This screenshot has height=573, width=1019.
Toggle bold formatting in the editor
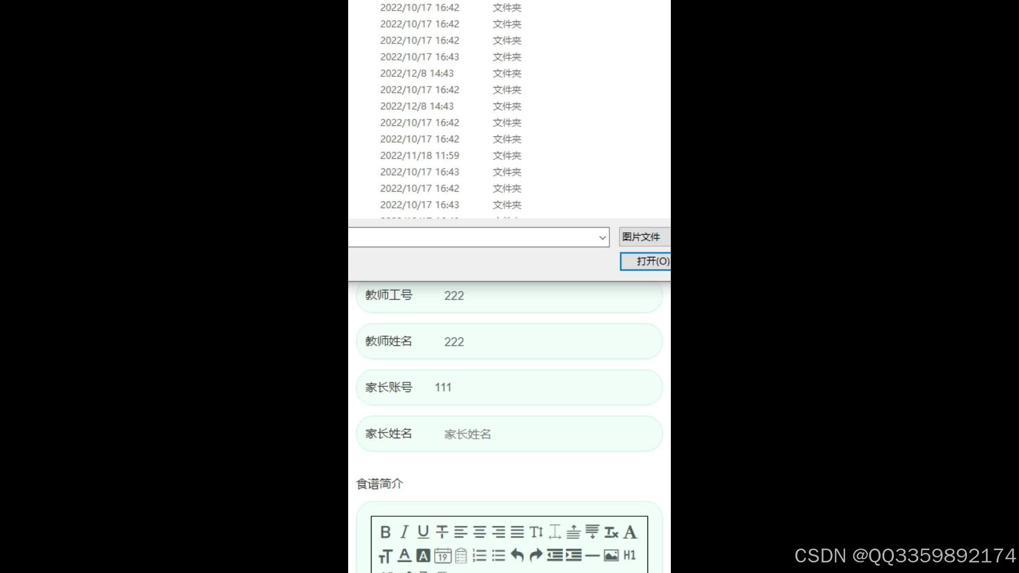[x=385, y=532]
